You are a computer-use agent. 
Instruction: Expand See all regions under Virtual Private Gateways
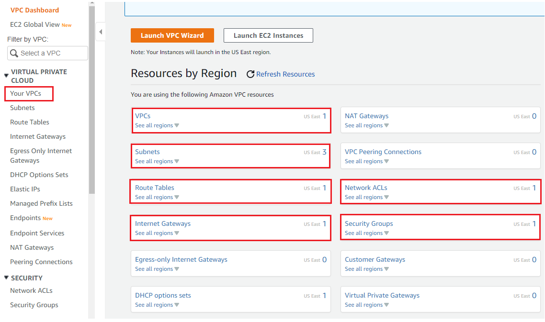click(367, 305)
